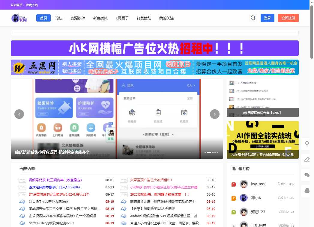Expand the 资源软件 navigation menu
Screen dimensions: 314x227
pyautogui.click(x=78, y=18)
